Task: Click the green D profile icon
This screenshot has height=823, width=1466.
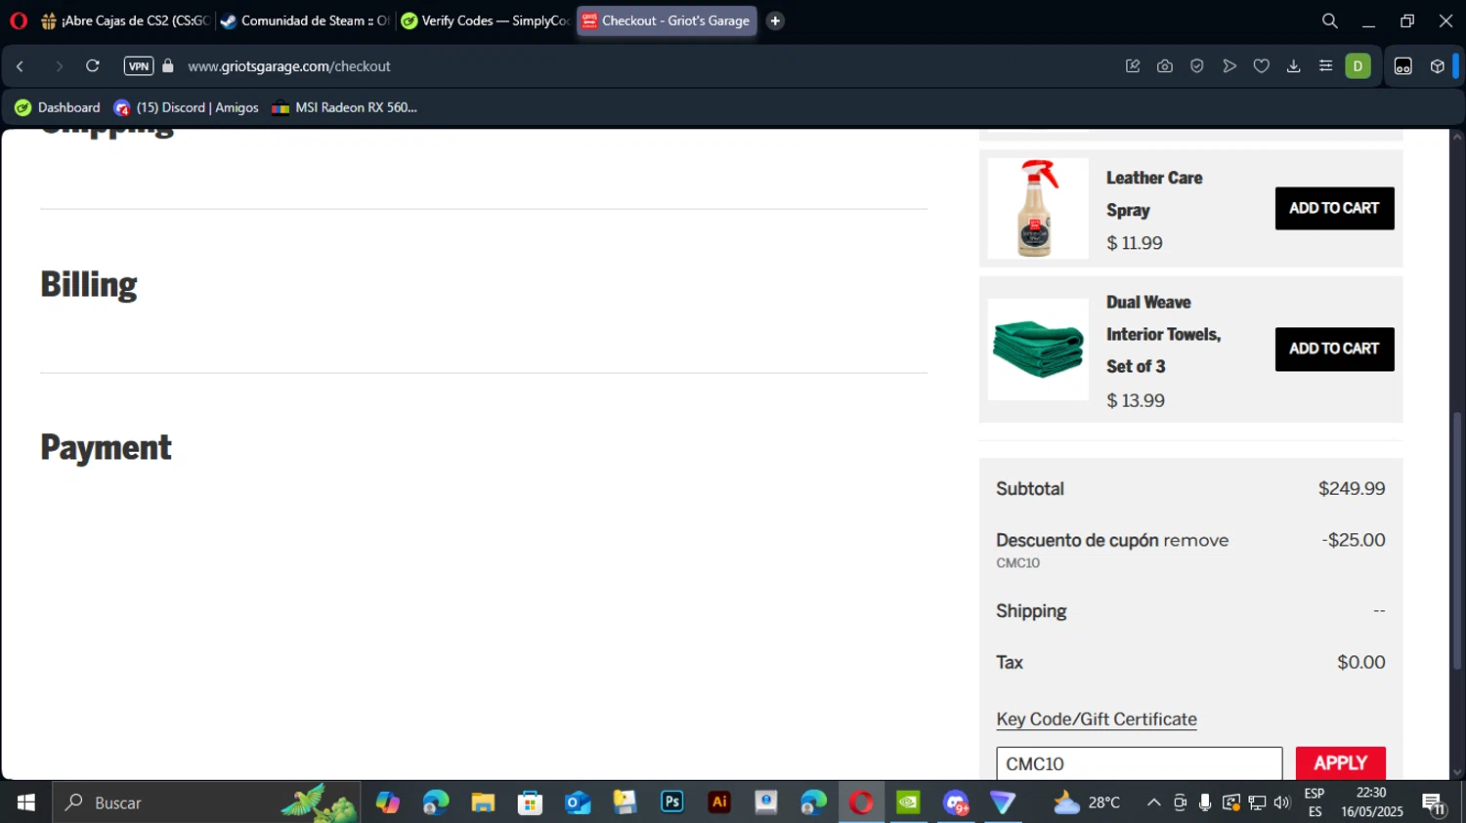Action: point(1358,66)
